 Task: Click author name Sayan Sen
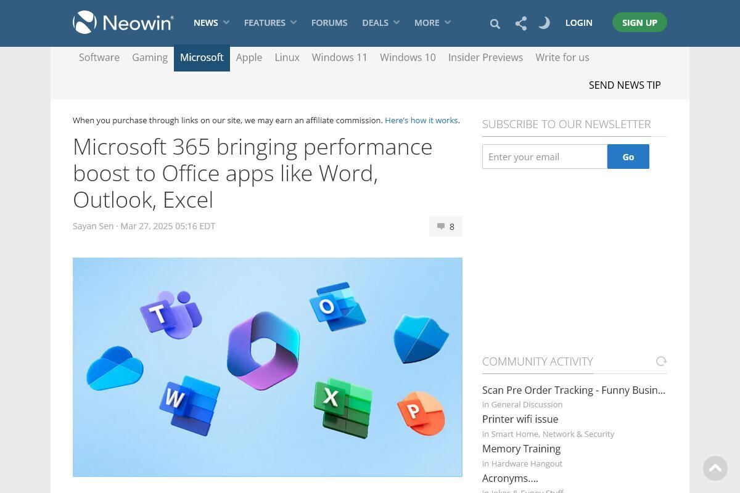93,226
